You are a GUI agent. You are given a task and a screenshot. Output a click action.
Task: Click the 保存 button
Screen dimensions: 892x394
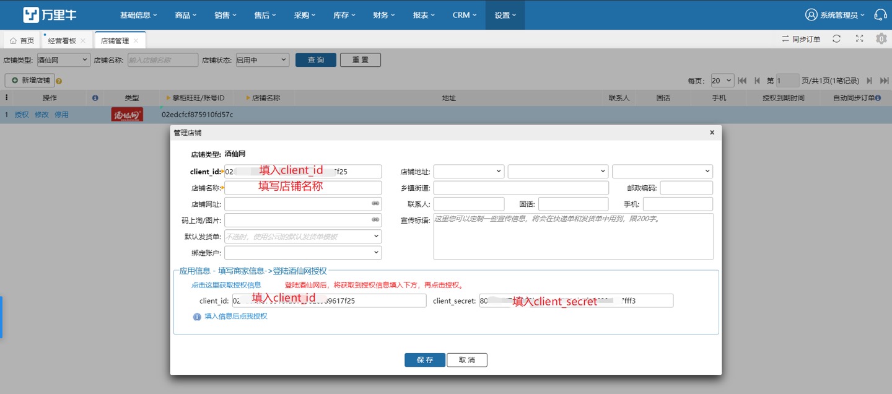(425, 360)
